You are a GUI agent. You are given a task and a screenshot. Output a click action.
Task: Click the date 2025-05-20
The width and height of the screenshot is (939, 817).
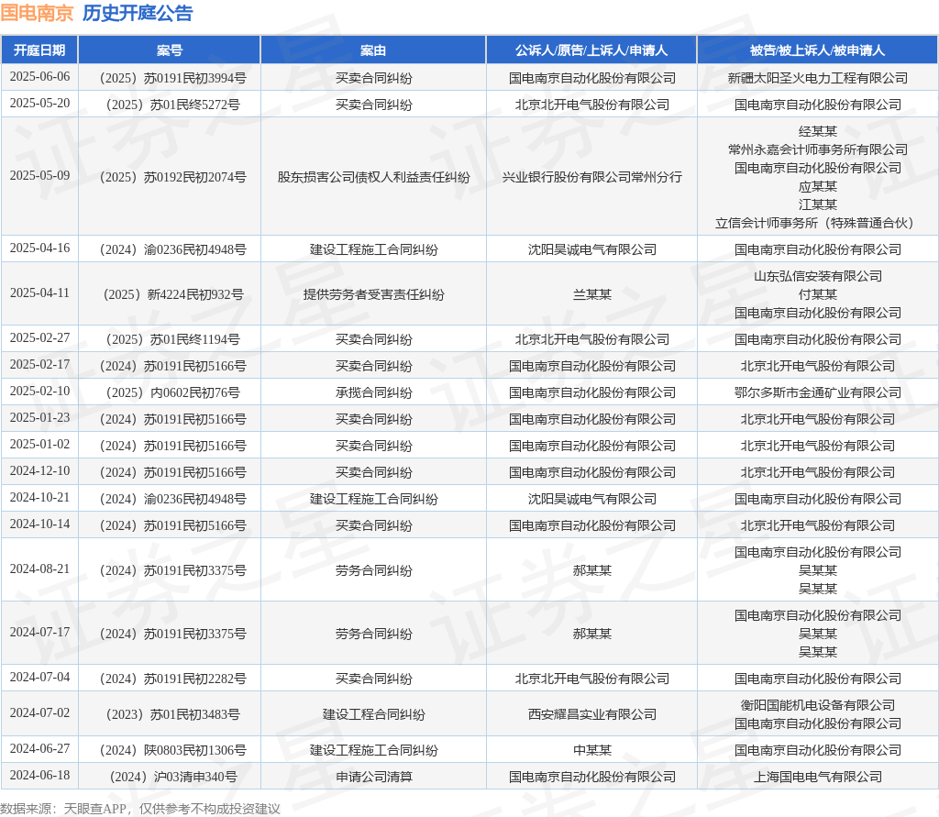point(39,103)
